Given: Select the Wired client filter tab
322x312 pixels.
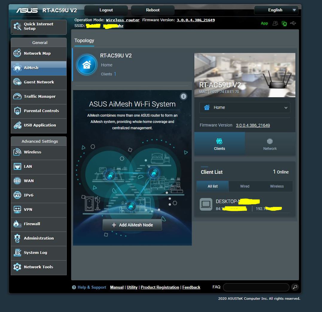Looking at the screenshot, I should click(x=245, y=186).
